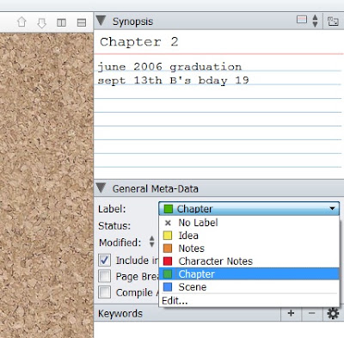Remove keyword with minus button
This screenshot has width=344, height=338.
[x=311, y=313]
